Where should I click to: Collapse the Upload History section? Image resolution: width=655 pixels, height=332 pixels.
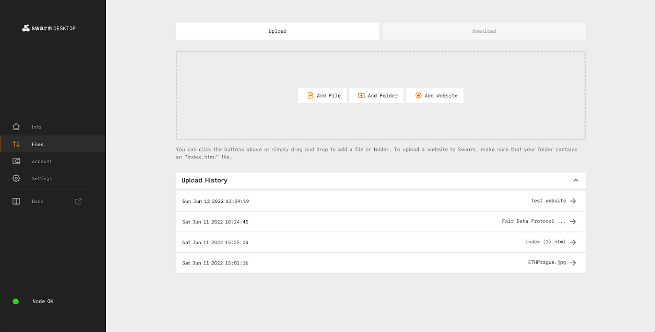(x=575, y=180)
